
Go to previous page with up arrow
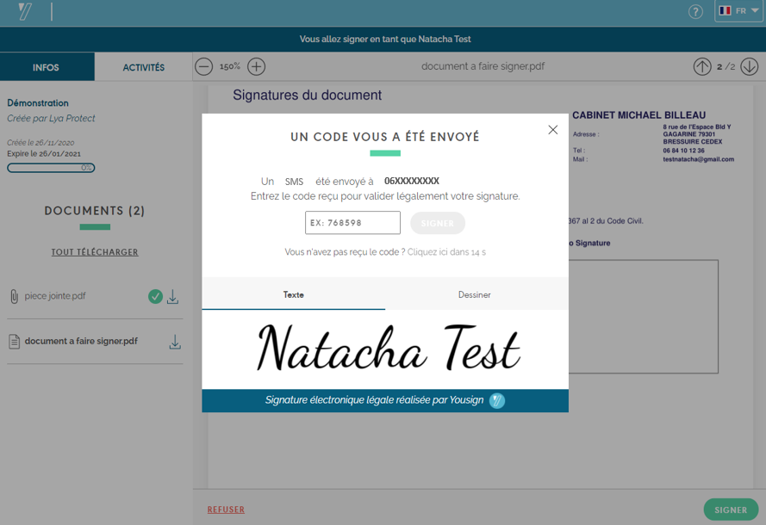(x=702, y=66)
